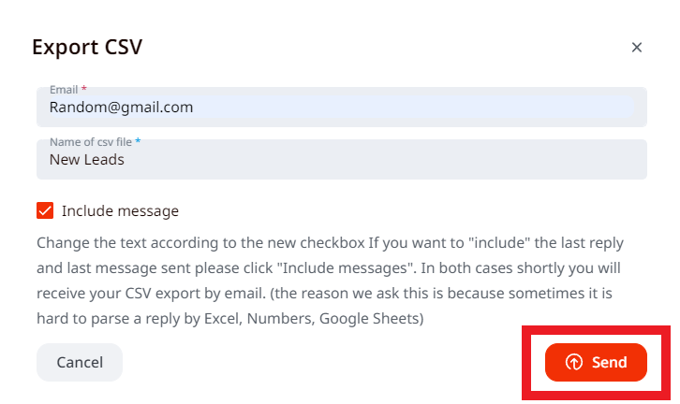Focus the Name of csv file field

(x=342, y=159)
